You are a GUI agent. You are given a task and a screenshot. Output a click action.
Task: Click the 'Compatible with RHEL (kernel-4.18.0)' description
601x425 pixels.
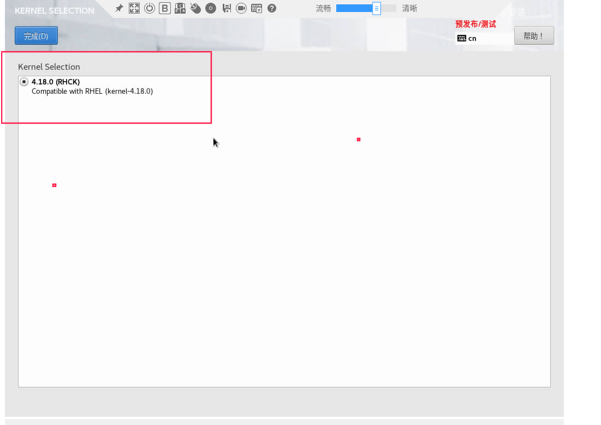92,92
